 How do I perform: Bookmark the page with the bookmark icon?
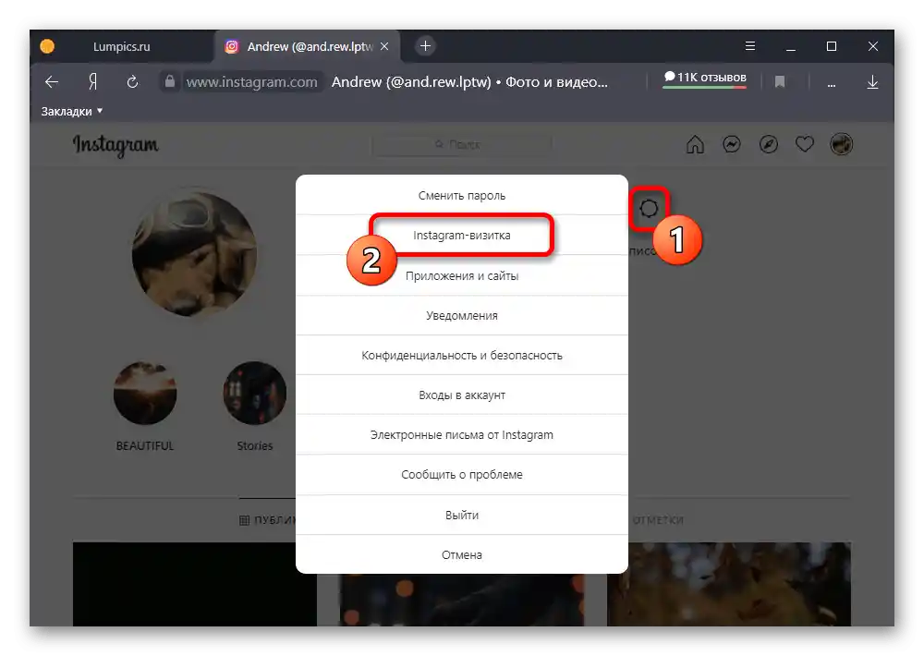coord(780,82)
